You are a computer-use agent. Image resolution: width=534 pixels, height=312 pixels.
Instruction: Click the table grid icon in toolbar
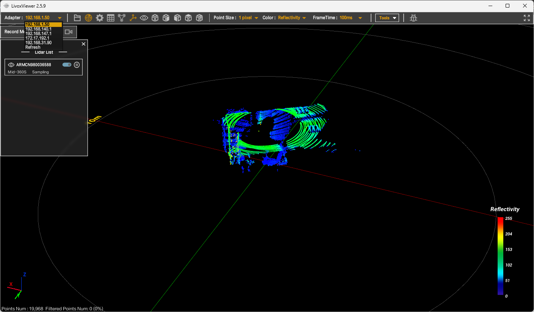click(111, 18)
